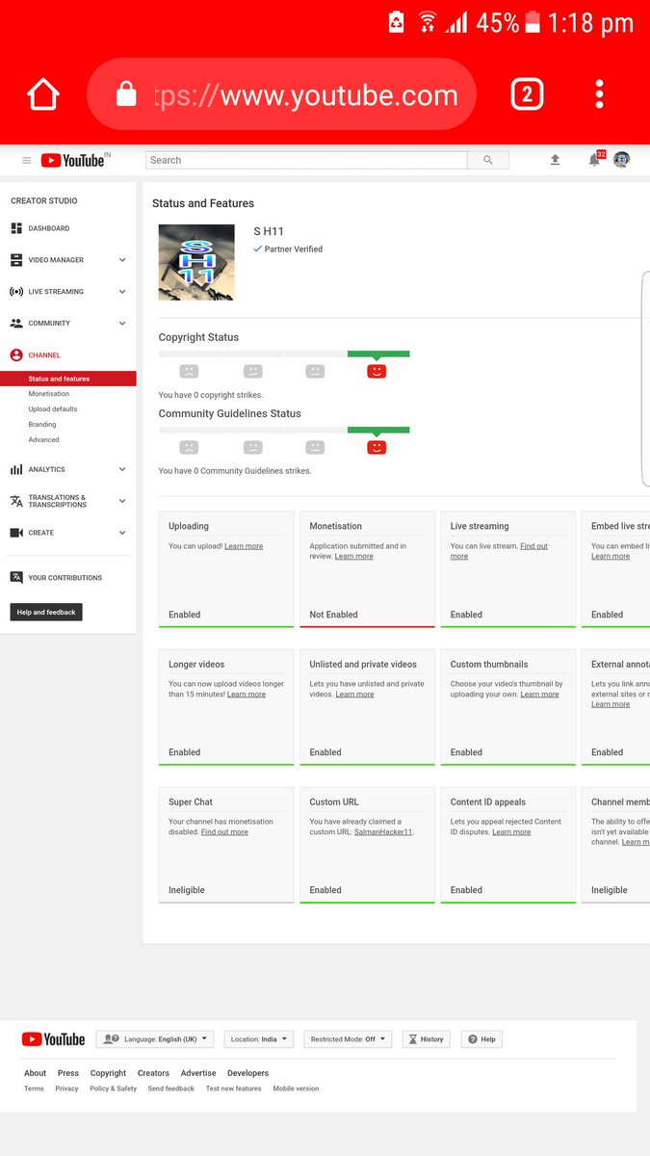Open Upload defaults submenu item

point(53,409)
